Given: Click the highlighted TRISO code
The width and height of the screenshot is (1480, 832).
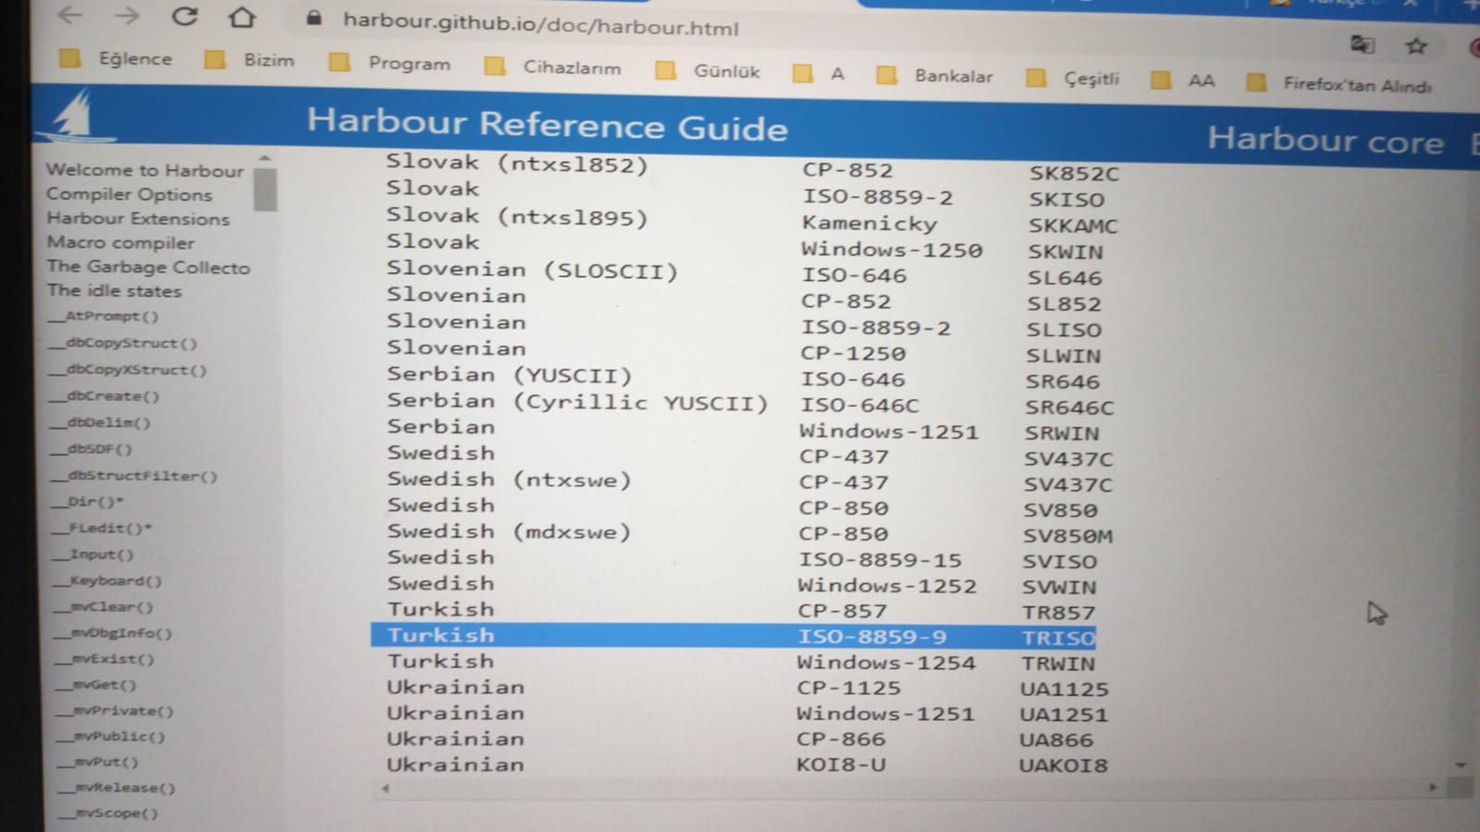Looking at the screenshot, I should [x=1058, y=638].
